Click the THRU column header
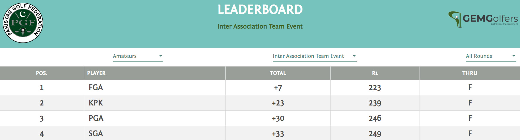The image size is (520, 140). pyautogui.click(x=470, y=73)
